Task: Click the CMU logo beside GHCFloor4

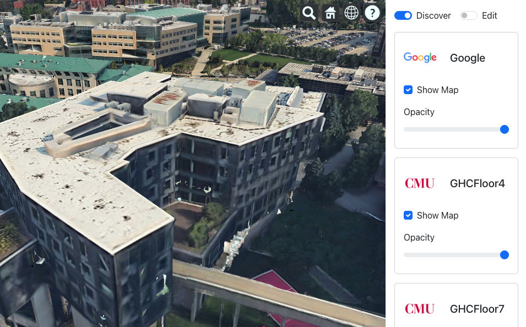Action: (420, 183)
